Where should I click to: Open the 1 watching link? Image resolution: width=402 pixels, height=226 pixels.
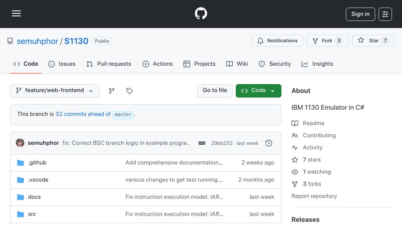(317, 172)
